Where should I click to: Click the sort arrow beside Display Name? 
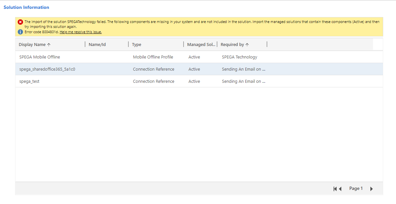point(49,44)
